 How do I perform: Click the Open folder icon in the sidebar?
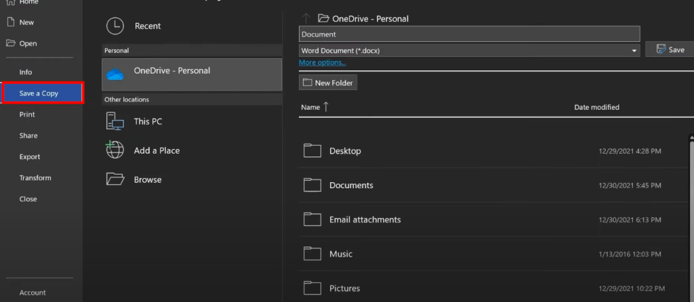click(11, 43)
